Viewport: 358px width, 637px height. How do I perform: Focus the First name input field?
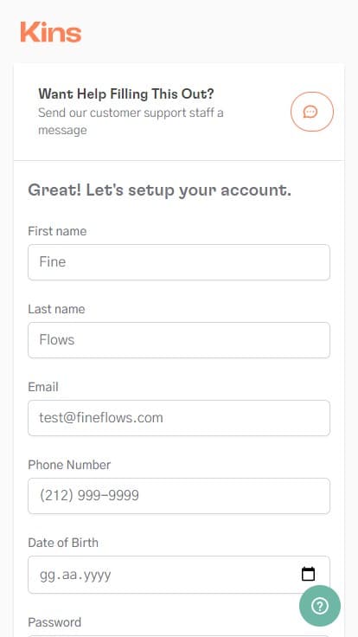tap(179, 262)
